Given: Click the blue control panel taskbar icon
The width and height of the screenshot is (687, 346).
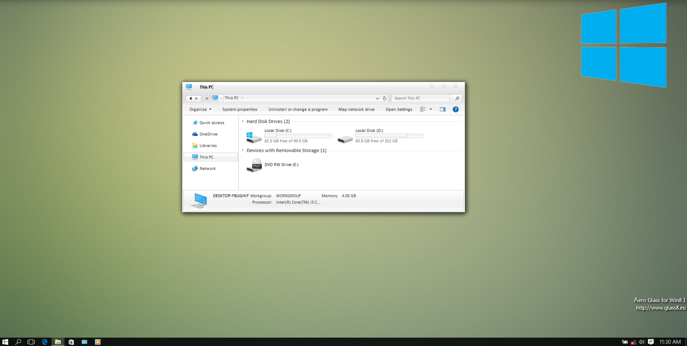Looking at the screenshot, I should point(84,342).
